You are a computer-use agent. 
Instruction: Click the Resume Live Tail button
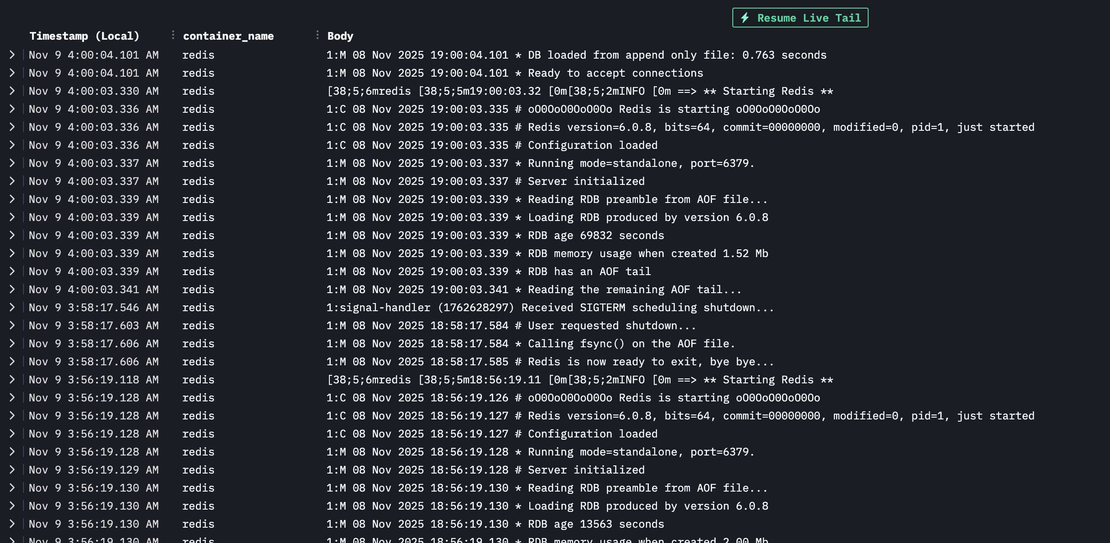[x=800, y=18]
